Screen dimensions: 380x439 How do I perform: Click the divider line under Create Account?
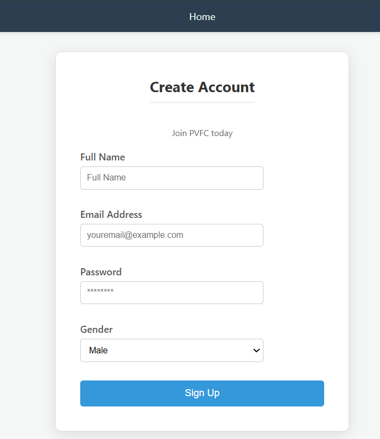(202, 102)
